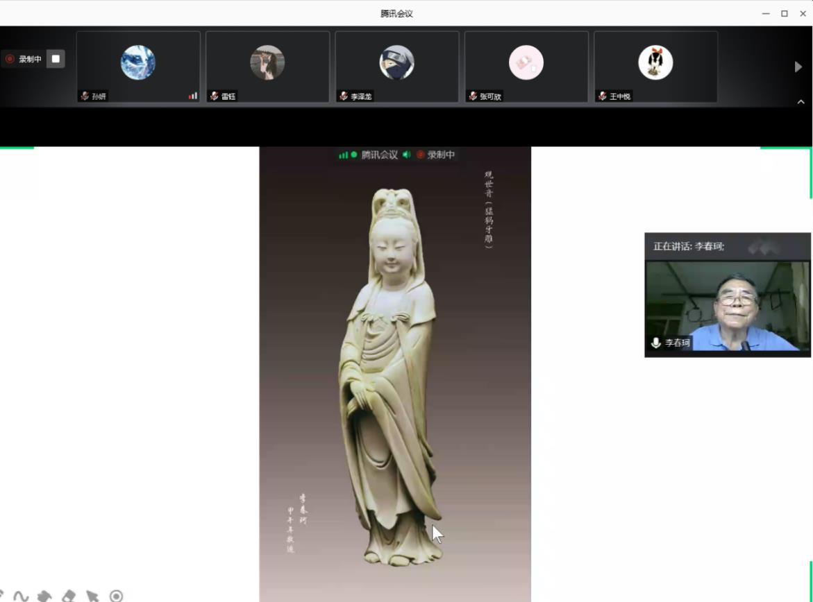Stop recording with the square stop button
This screenshot has height=602, width=813.
coord(56,59)
